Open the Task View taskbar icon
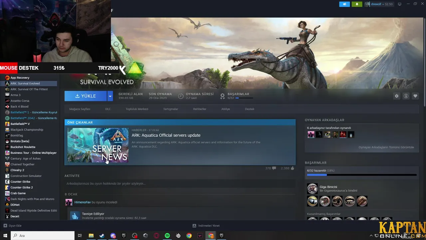 (x=80, y=236)
